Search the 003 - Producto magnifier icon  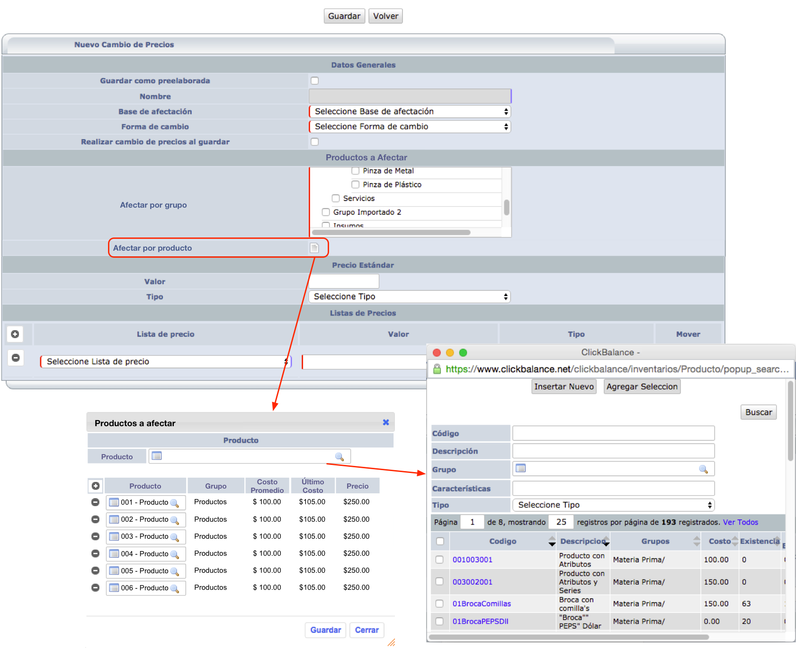click(174, 537)
